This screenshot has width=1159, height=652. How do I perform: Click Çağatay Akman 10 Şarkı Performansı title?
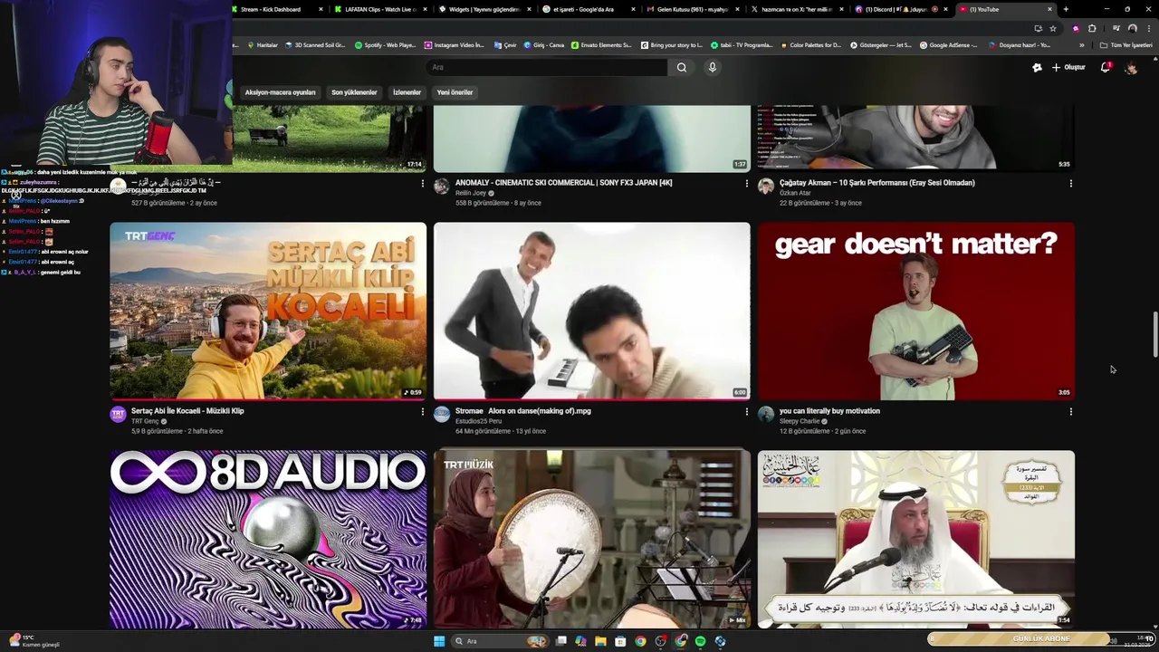[876, 183]
